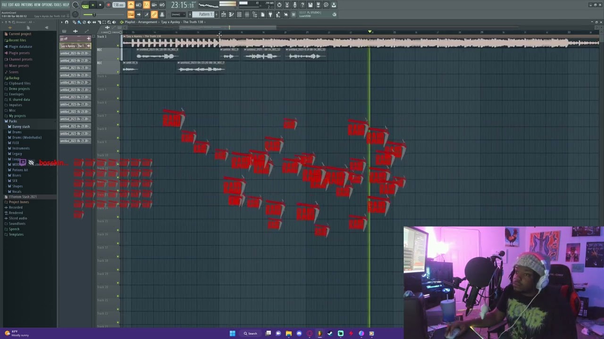The image size is (604, 339).
Task: Click the Windows Start icon on taskbar
Action: [232, 333]
